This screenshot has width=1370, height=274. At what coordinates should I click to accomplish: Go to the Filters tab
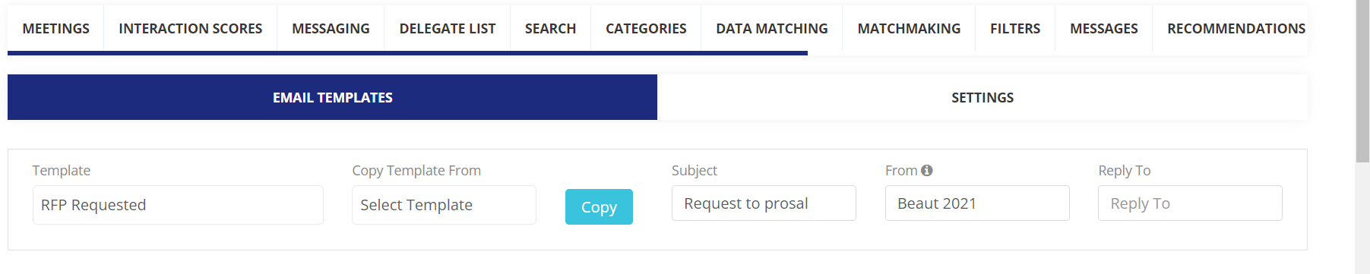point(1015,29)
